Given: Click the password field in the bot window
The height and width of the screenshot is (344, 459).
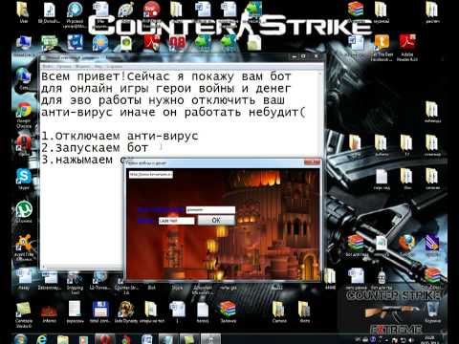Looking at the screenshot, I should (x=210, y=209).
